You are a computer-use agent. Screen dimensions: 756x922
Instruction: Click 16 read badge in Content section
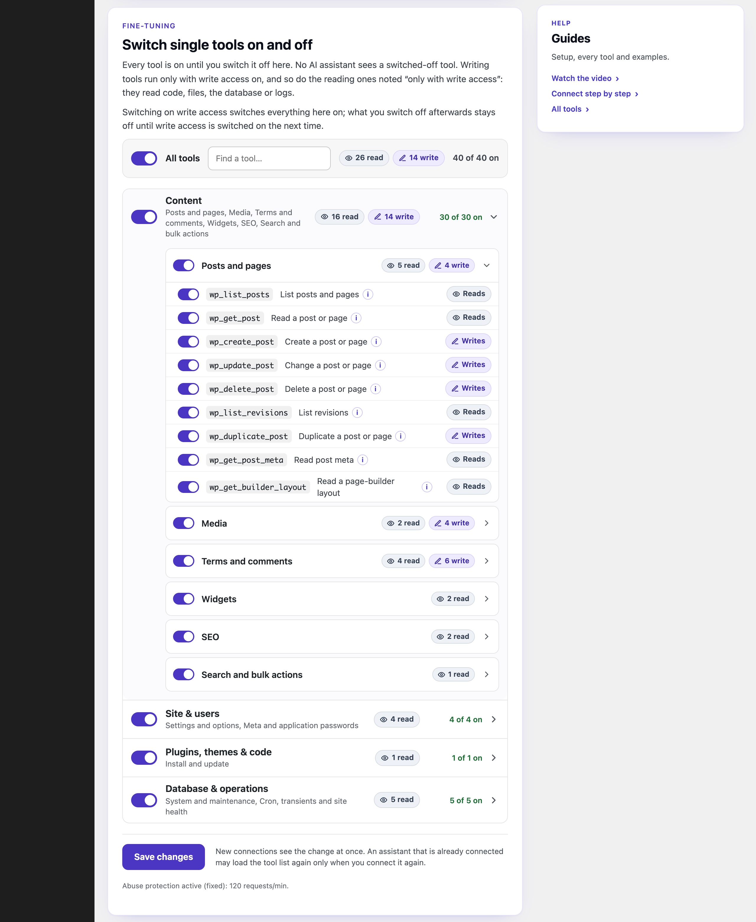[x=339, y=217]
